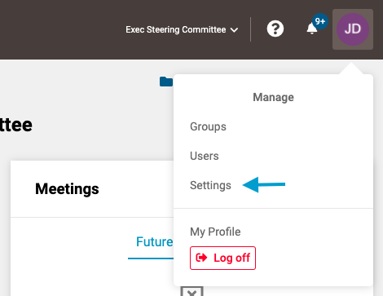Click the JD user avatar

(x=353, y=29)
